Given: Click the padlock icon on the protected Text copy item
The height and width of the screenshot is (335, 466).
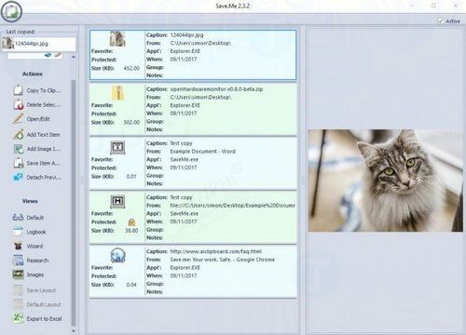Looking at the screenshot, I should tap(131, 222).
